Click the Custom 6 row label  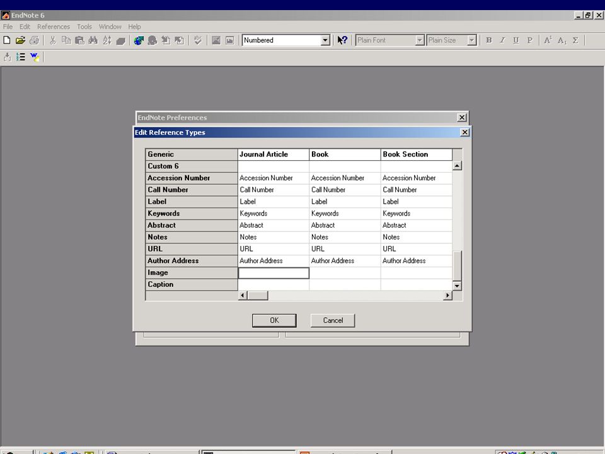192,166
